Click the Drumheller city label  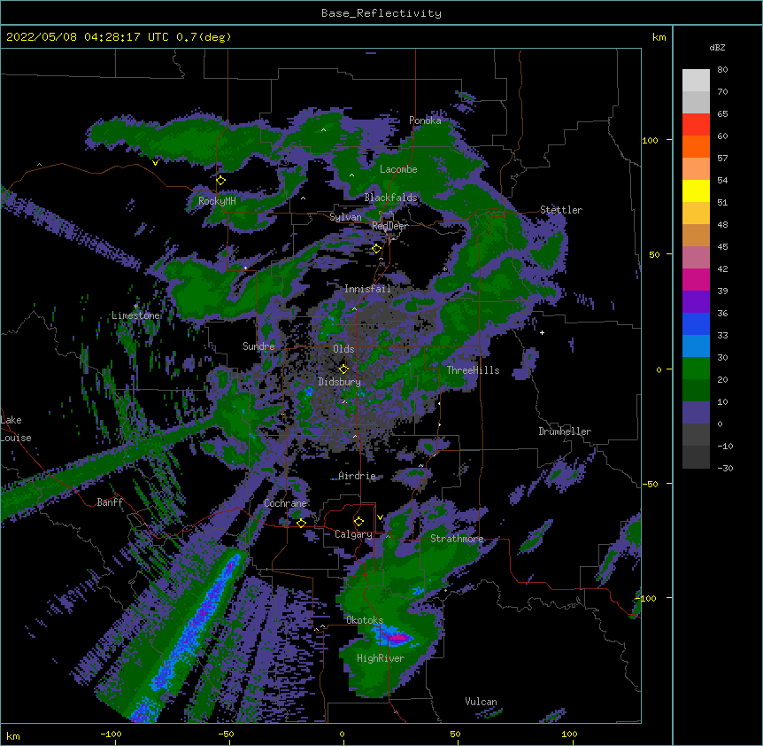tap(565, 431)
